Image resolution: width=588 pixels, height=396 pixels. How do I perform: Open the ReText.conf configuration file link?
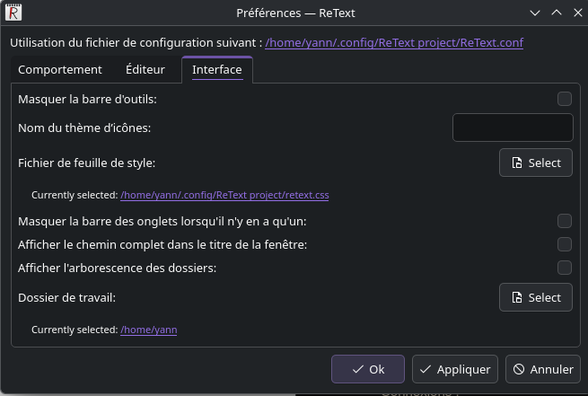click(394, 42)
